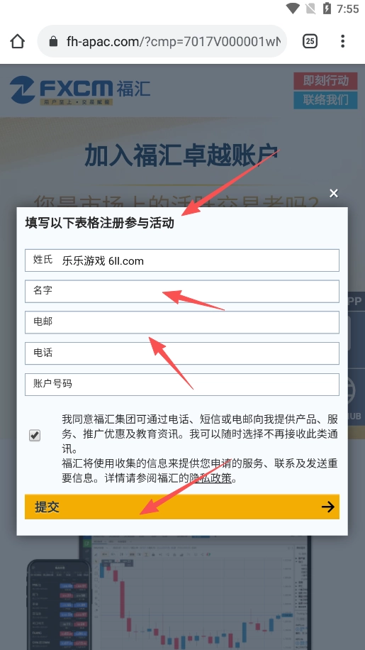Tap the fh-apac.com URL address bar
This screenshot has height=650, width=365.
(162, 41)
